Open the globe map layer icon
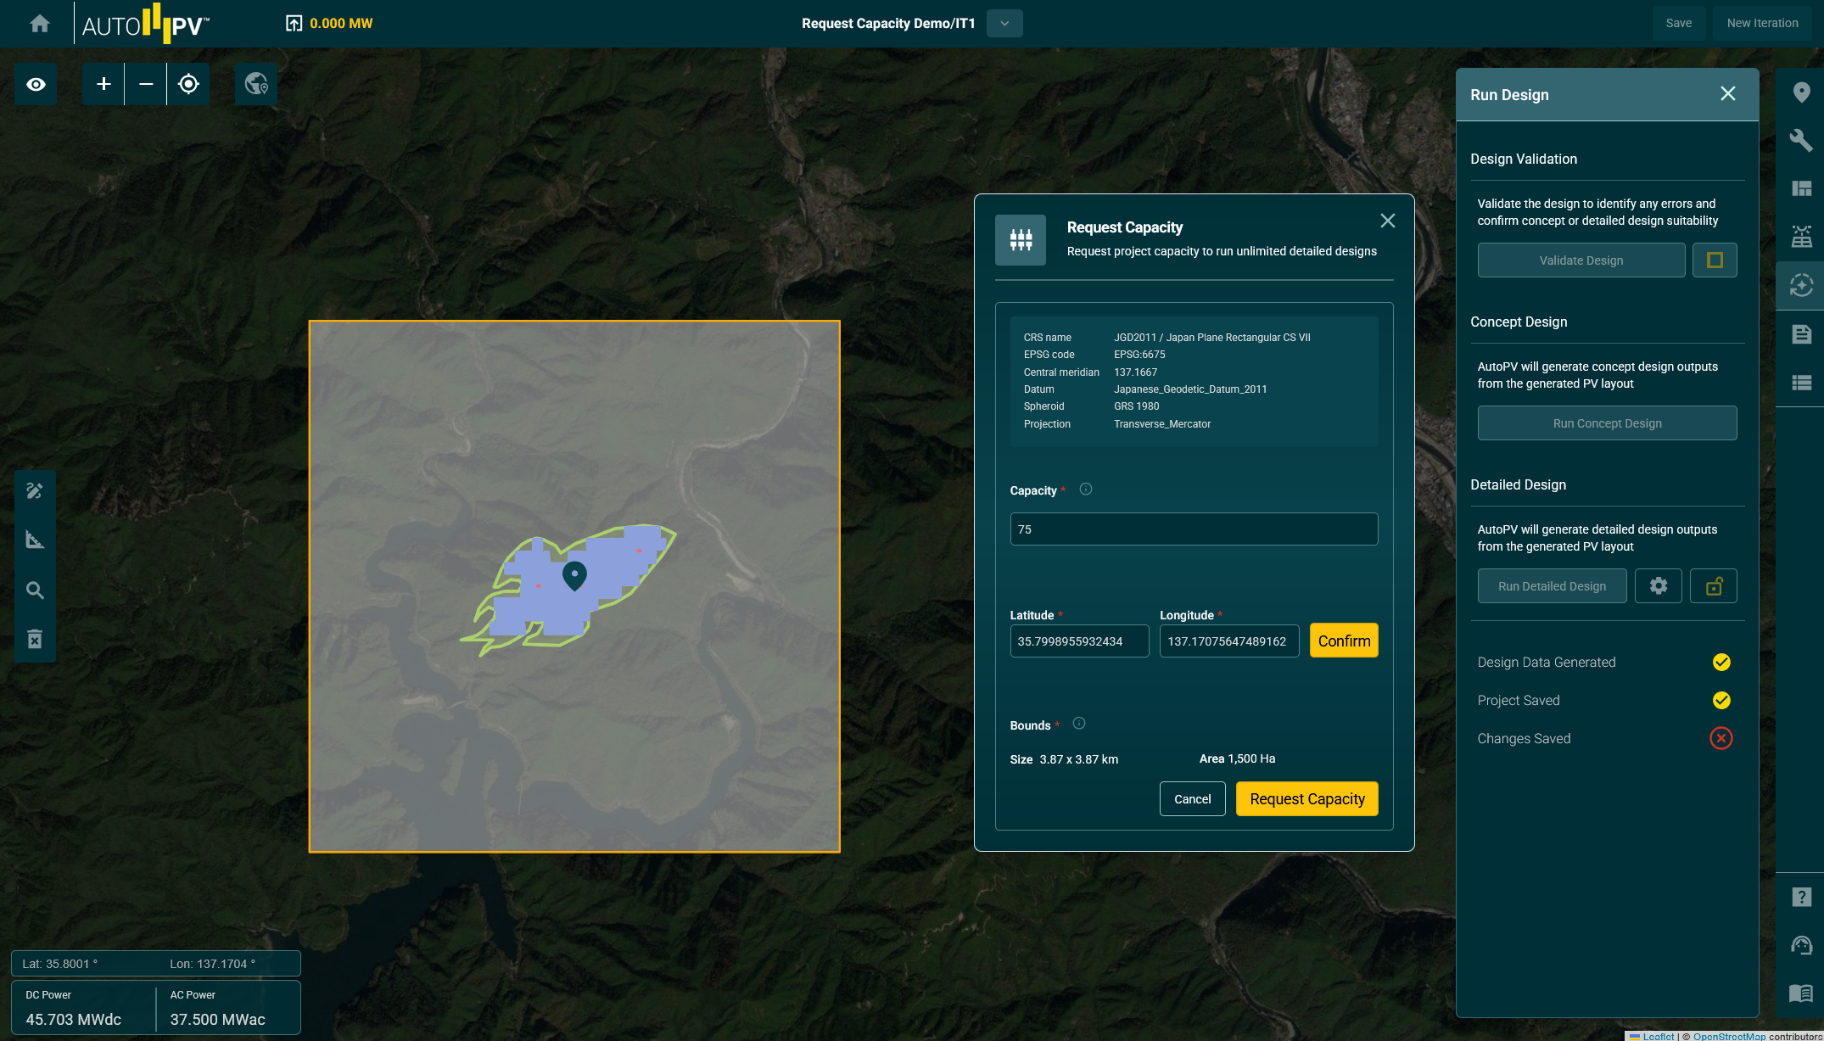Image resolution: width=1824 pixels, height=1041 pixels. (x=256, y=84)
